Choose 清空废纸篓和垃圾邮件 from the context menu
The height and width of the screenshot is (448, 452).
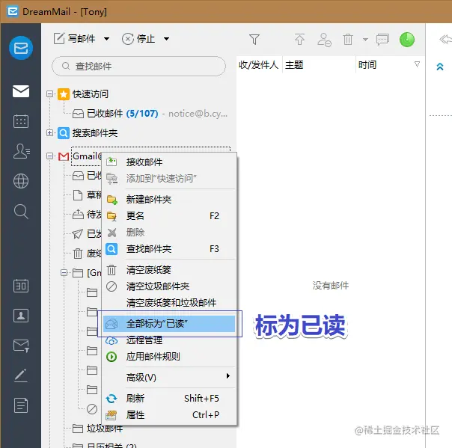pyautogui.click(x=169, y=303)
